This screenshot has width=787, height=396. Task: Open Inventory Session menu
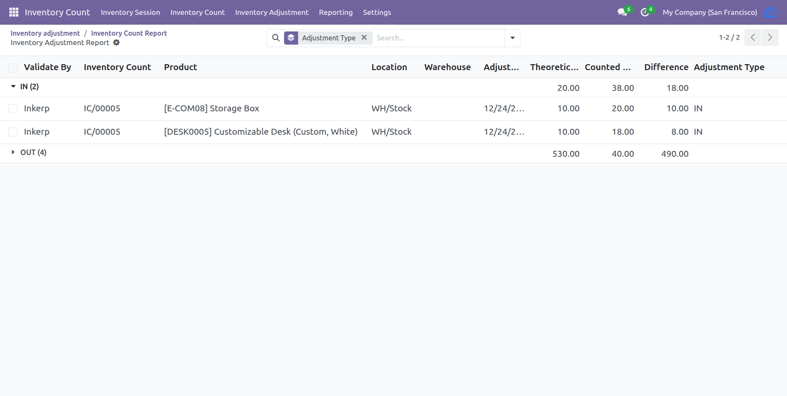coord(130,12)
